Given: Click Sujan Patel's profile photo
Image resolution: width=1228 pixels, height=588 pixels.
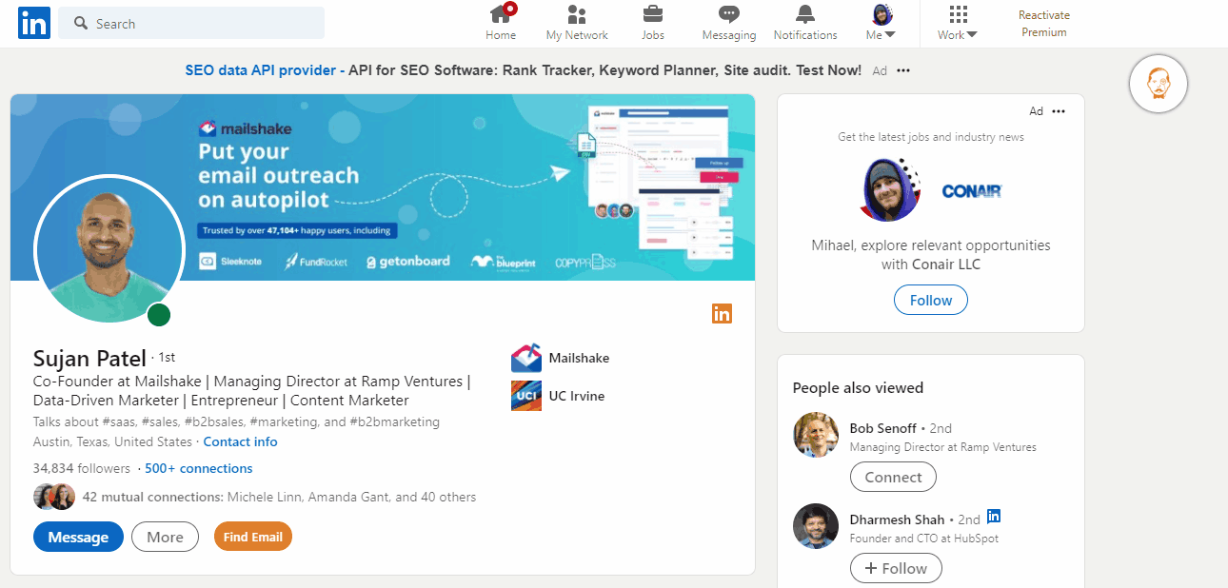Looking at the screenshot, I should pyautogui.click(x=109, y=248).
